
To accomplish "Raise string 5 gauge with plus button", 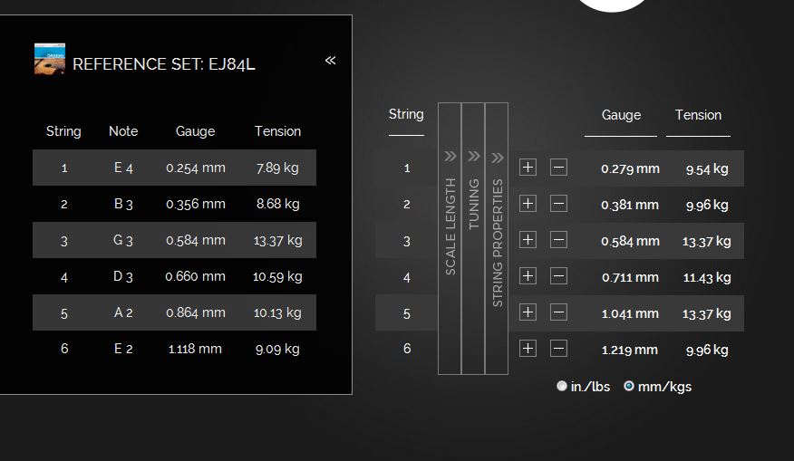I will point(528,312).
